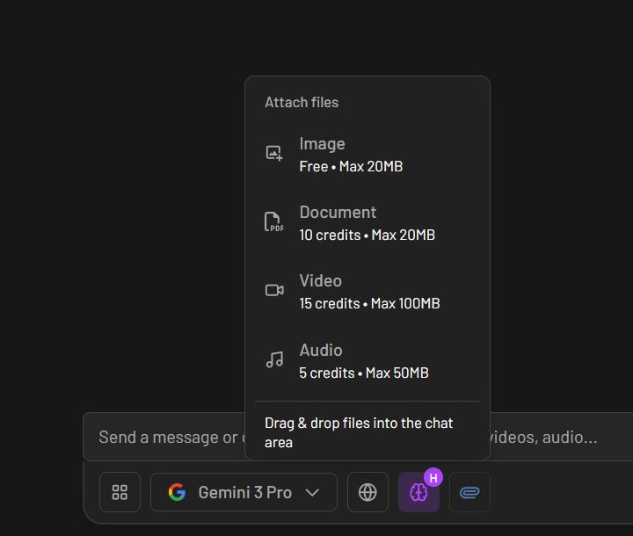
Task: Open the apps grid icon button
Action: pos(120,492)
